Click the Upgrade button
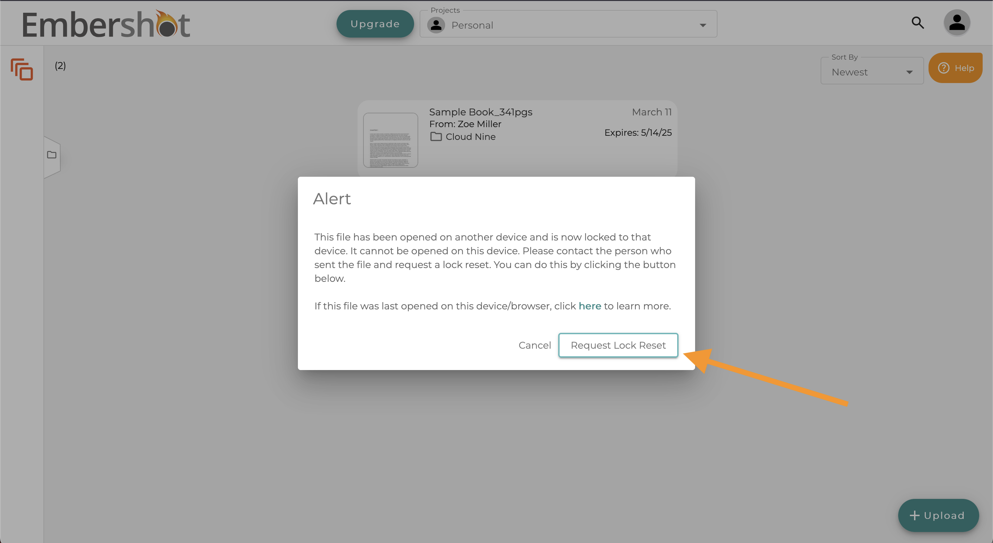 (375, 24)
